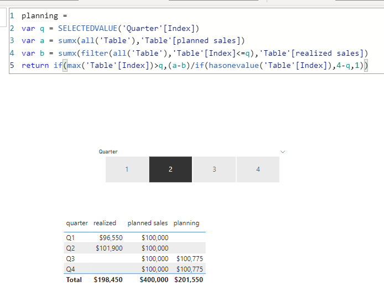This screenshot has width=384, height=292.
Task: Click line number 3 in formula editor
Action: [12, 40]
